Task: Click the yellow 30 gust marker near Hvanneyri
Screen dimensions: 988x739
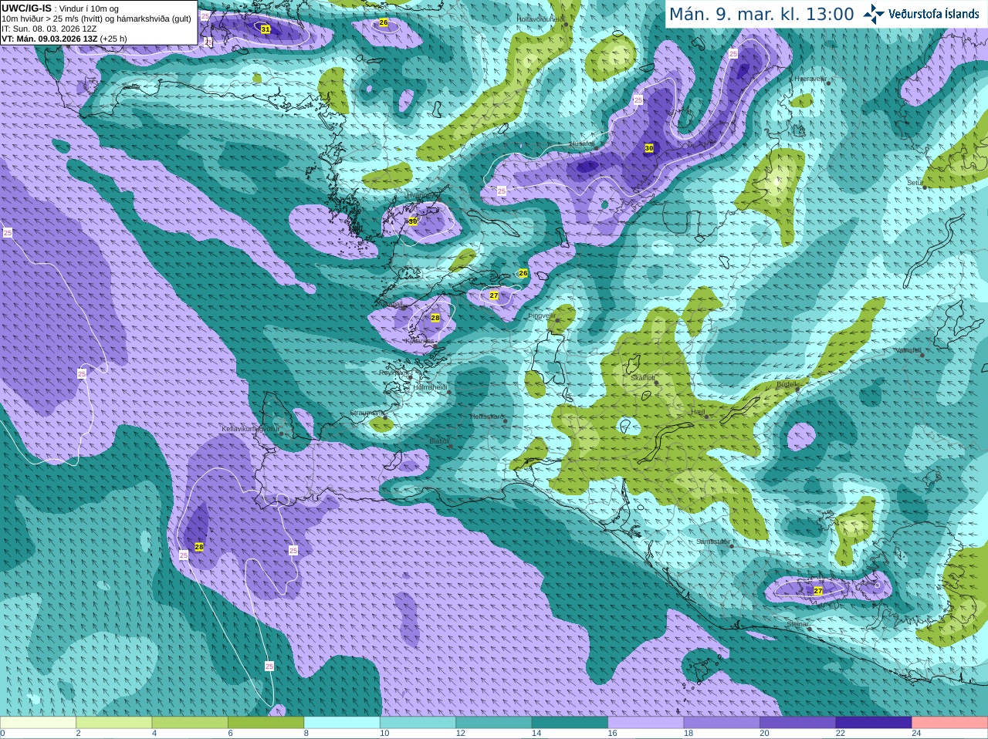Action: coord(413,221)
